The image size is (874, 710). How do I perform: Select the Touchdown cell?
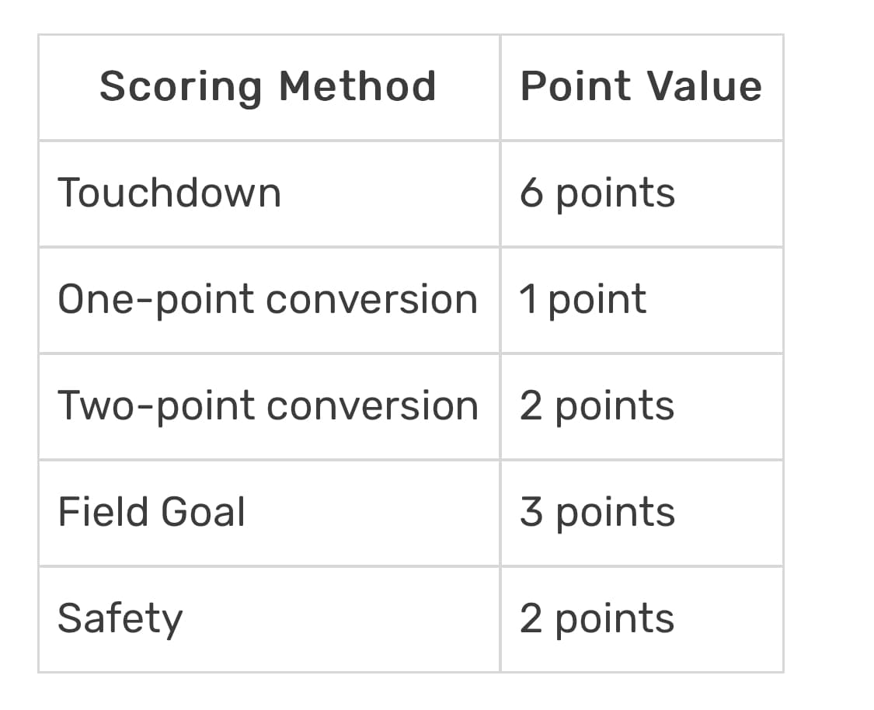point(169,193)
